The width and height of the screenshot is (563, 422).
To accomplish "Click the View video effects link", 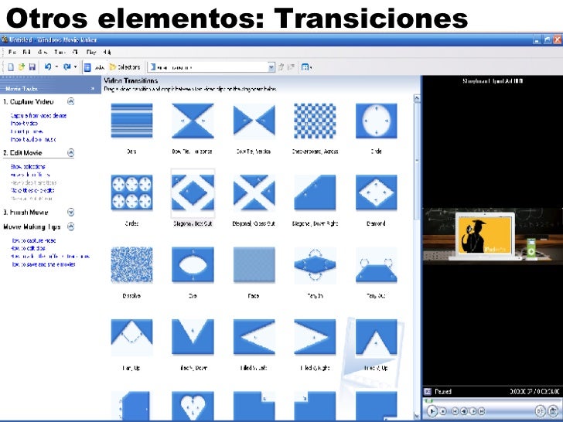I will coord(30,175).
